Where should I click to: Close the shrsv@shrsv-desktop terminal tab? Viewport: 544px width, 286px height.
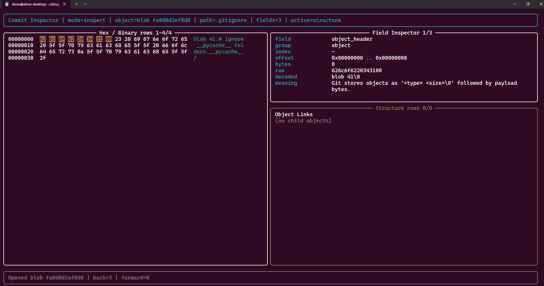[65, 4]
